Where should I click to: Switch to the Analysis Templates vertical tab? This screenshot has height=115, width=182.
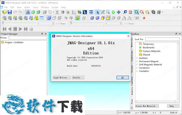[x=132, y=86]
